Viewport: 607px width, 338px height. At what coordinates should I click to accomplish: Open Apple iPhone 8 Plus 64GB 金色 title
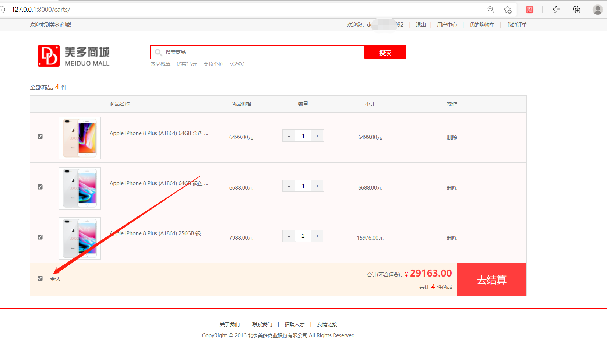coord(159,133)
